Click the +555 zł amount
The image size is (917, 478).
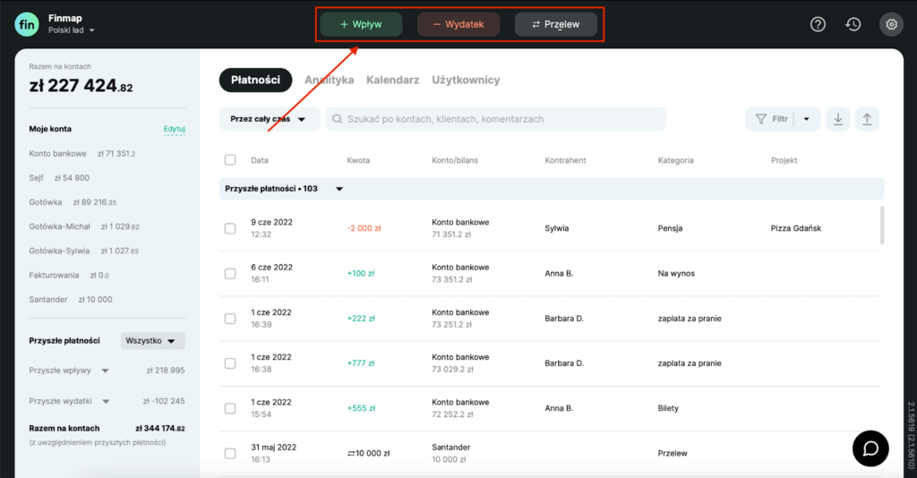pyautogui.click(x=361, y=408)
